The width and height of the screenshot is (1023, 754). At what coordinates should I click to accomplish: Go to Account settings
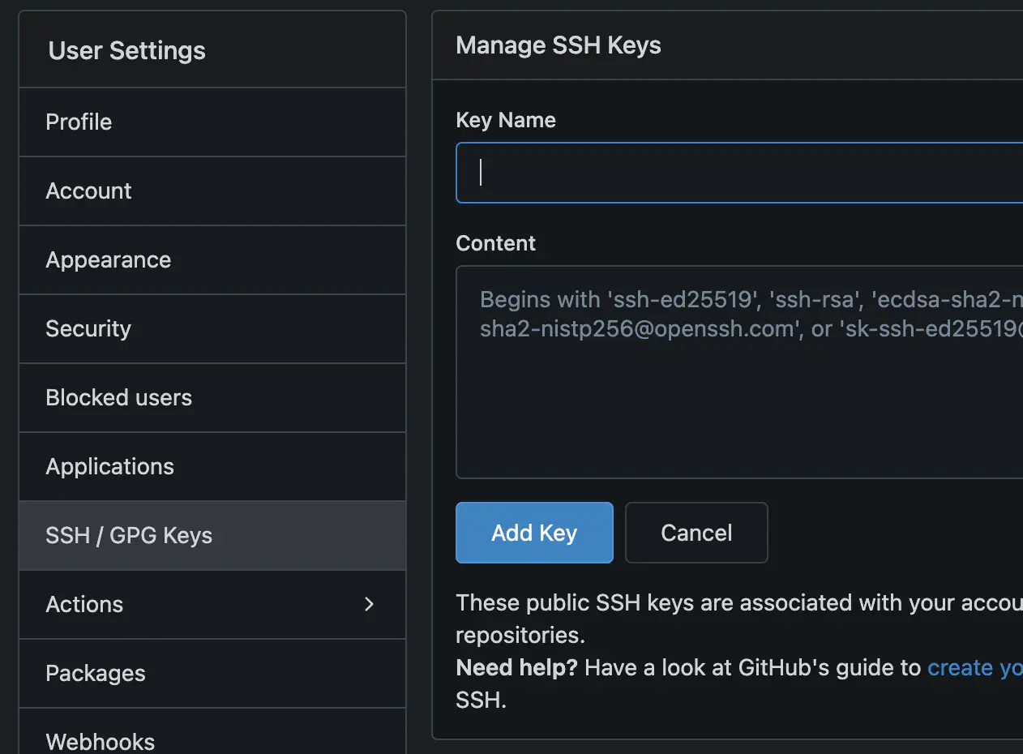point(88,191)
